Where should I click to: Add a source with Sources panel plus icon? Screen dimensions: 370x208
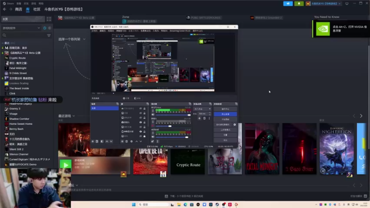coord(122,141)
